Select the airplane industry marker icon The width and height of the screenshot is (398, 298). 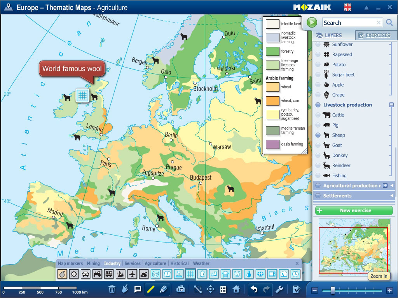click(x=132, y=274)
